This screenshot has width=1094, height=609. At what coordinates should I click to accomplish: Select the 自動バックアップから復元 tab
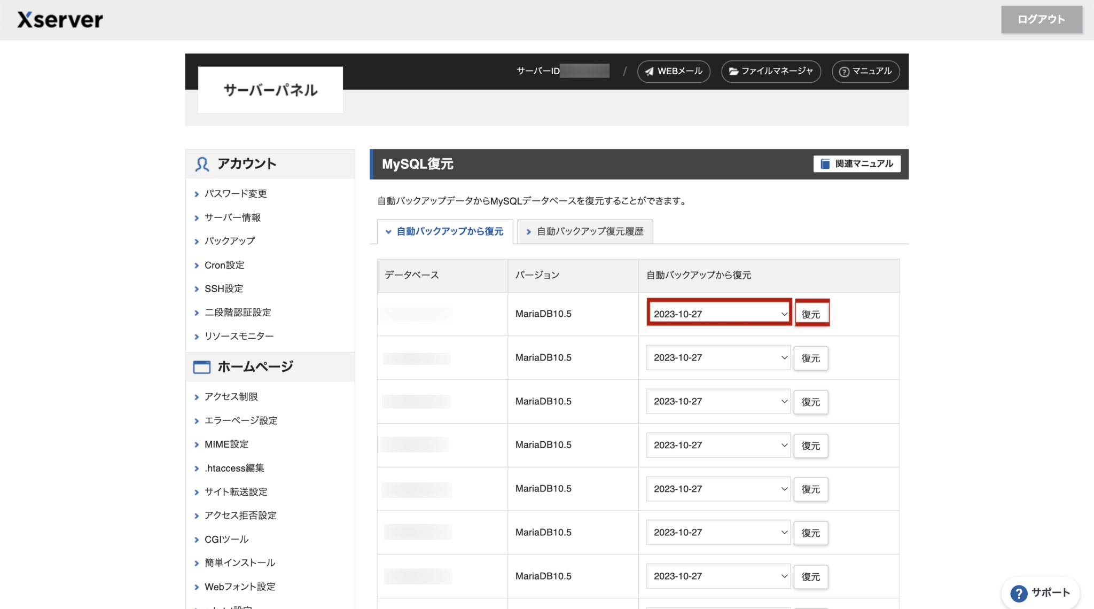(449, 231)
